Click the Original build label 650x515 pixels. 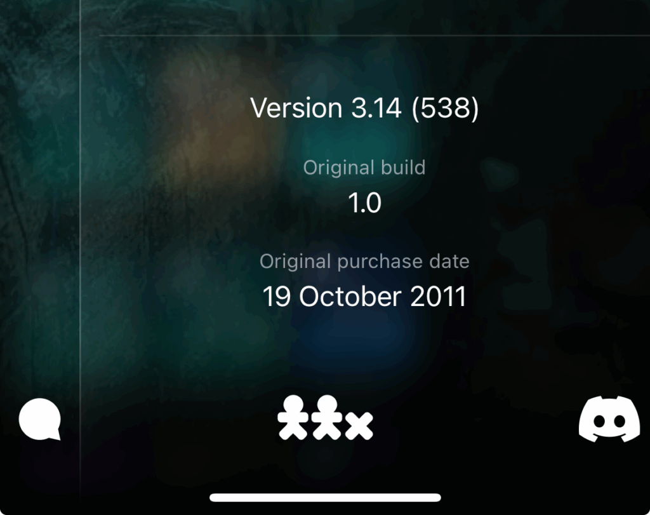point(364,168)
